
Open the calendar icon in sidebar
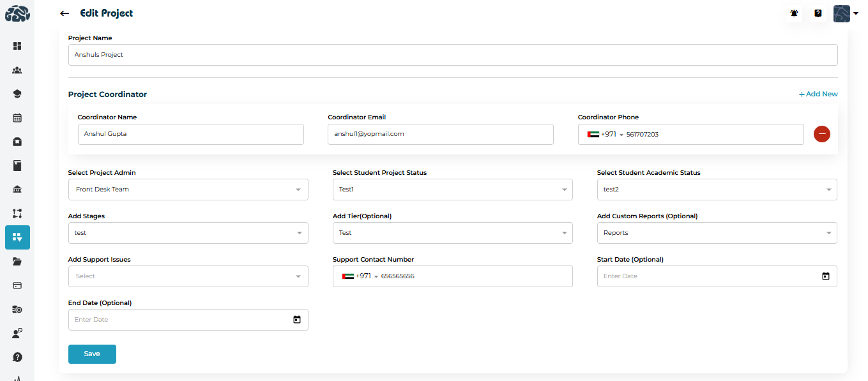[17, 117]
